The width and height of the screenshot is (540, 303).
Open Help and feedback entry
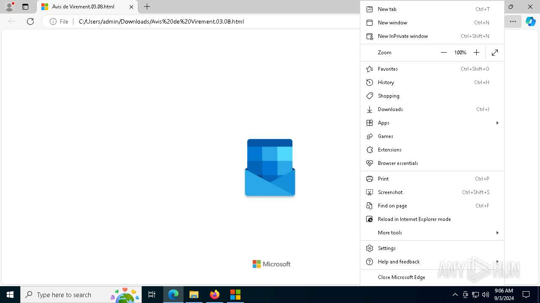(432, 262)
